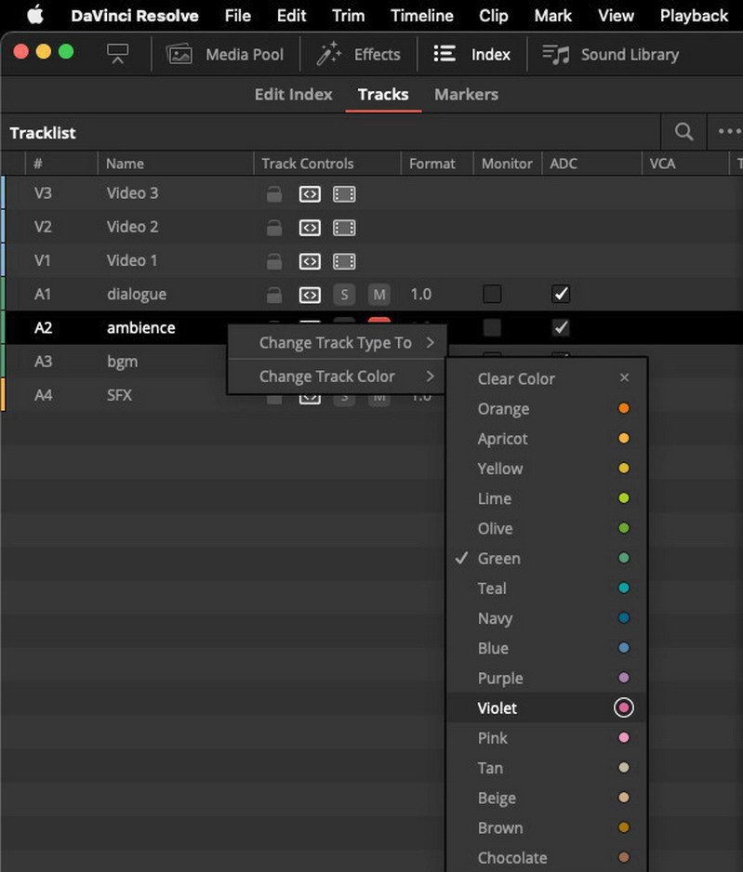Open the Media Pool panel
Viewport: 743px width, 872px height.
225,55
